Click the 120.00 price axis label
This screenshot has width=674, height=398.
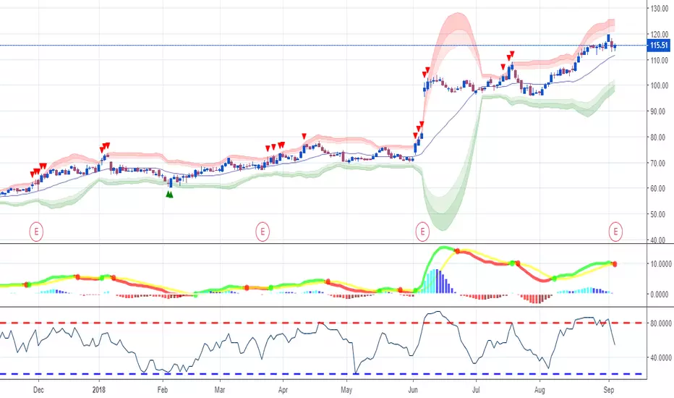pyautogui.click(x=660, y=35)
